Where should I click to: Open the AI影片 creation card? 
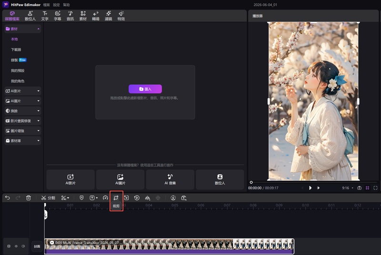70,179
